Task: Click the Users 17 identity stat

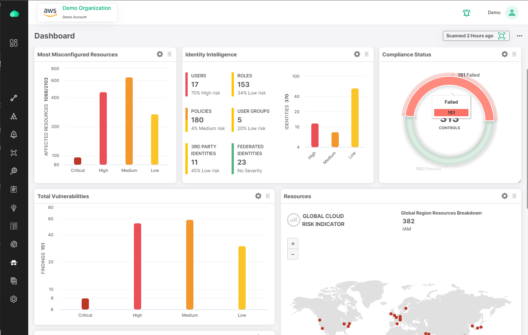Action: (205, 84)
